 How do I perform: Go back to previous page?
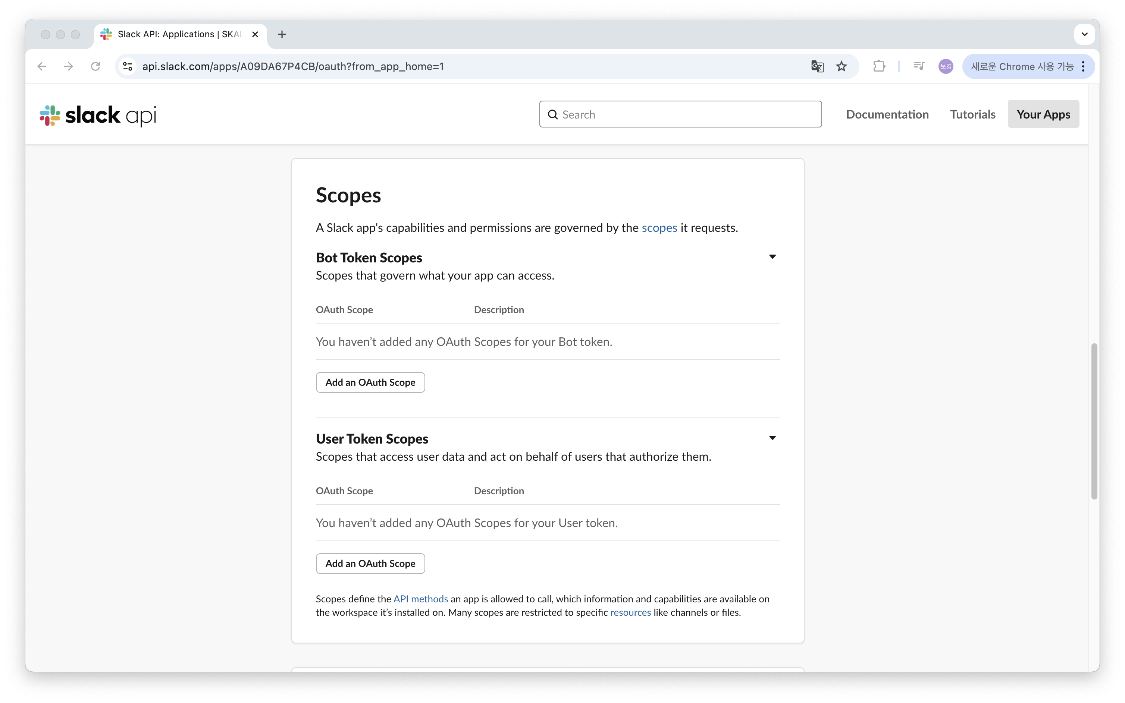coord(42,66)
